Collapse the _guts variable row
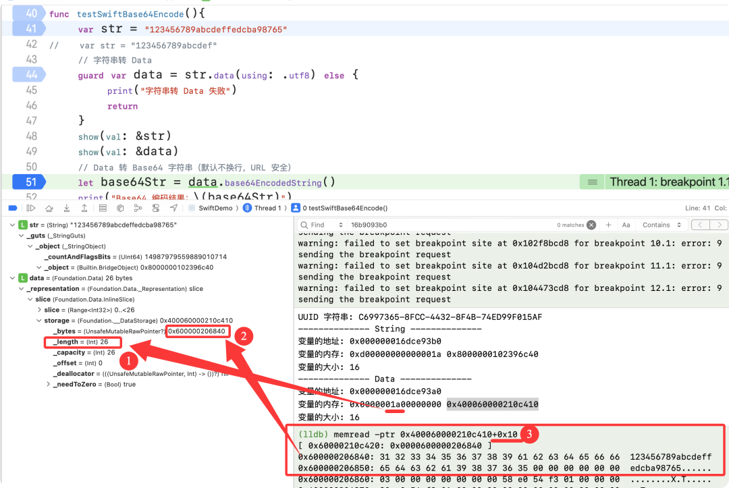 point(21,236)
